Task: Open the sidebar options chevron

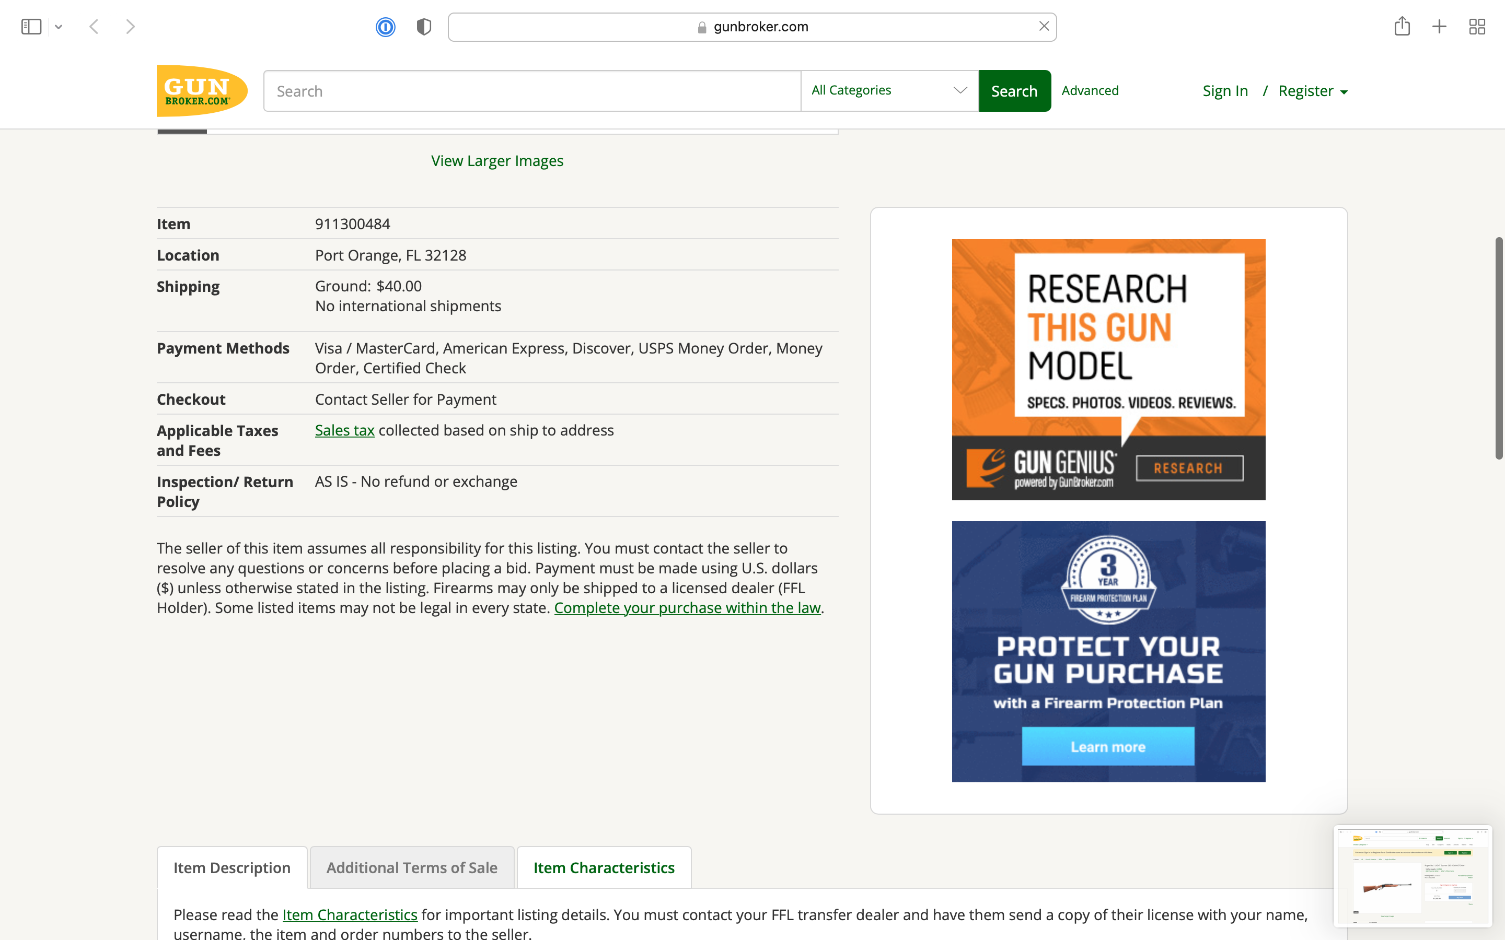Action: (59, 27)
